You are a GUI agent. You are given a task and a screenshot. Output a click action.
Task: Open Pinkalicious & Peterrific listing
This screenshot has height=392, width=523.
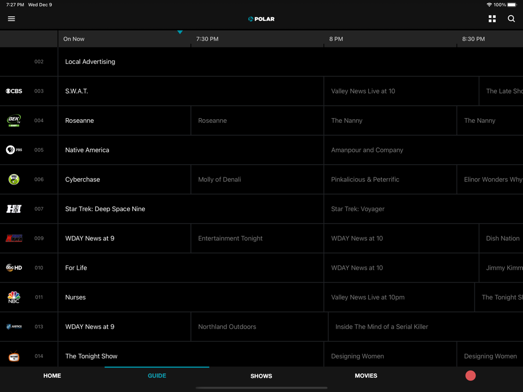coord(390,179)
